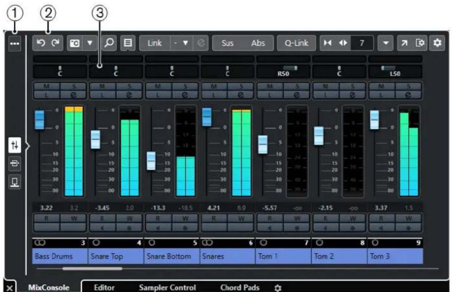Expand the left zone arrow handle
The width and height of the screenshot is (452, 292).
(x=28, y=146)
